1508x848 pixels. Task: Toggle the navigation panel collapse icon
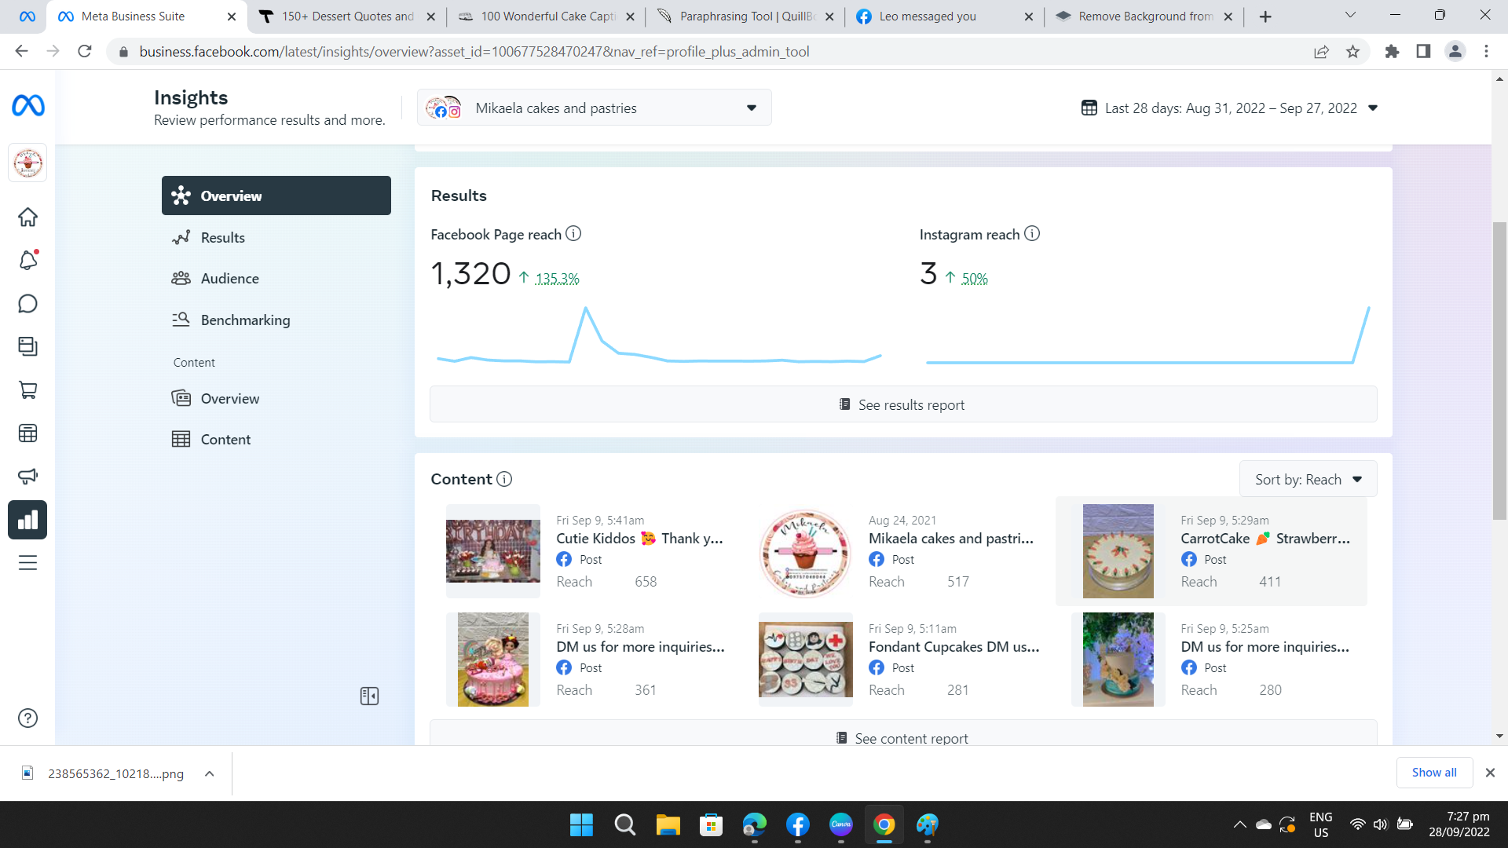pos(369,696)
